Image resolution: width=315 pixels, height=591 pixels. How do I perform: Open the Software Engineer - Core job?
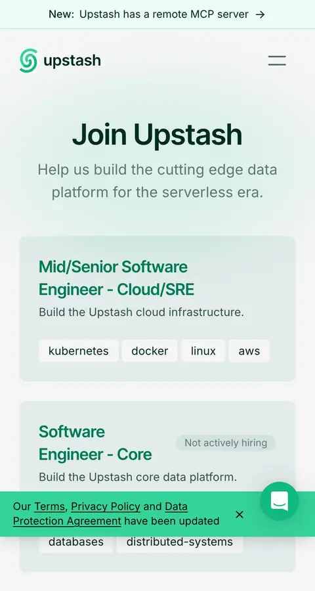(x=95, y=443)
